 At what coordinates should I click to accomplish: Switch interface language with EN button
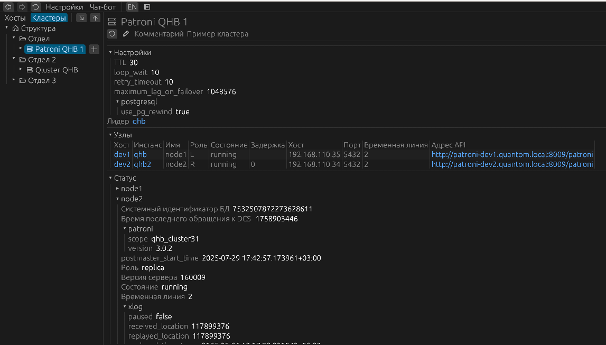tap(132, 7)
